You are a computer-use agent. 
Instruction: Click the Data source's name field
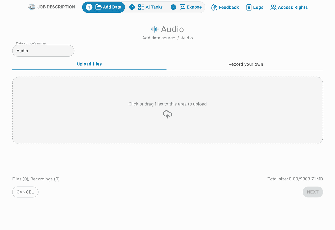click(x=43, y=51)
